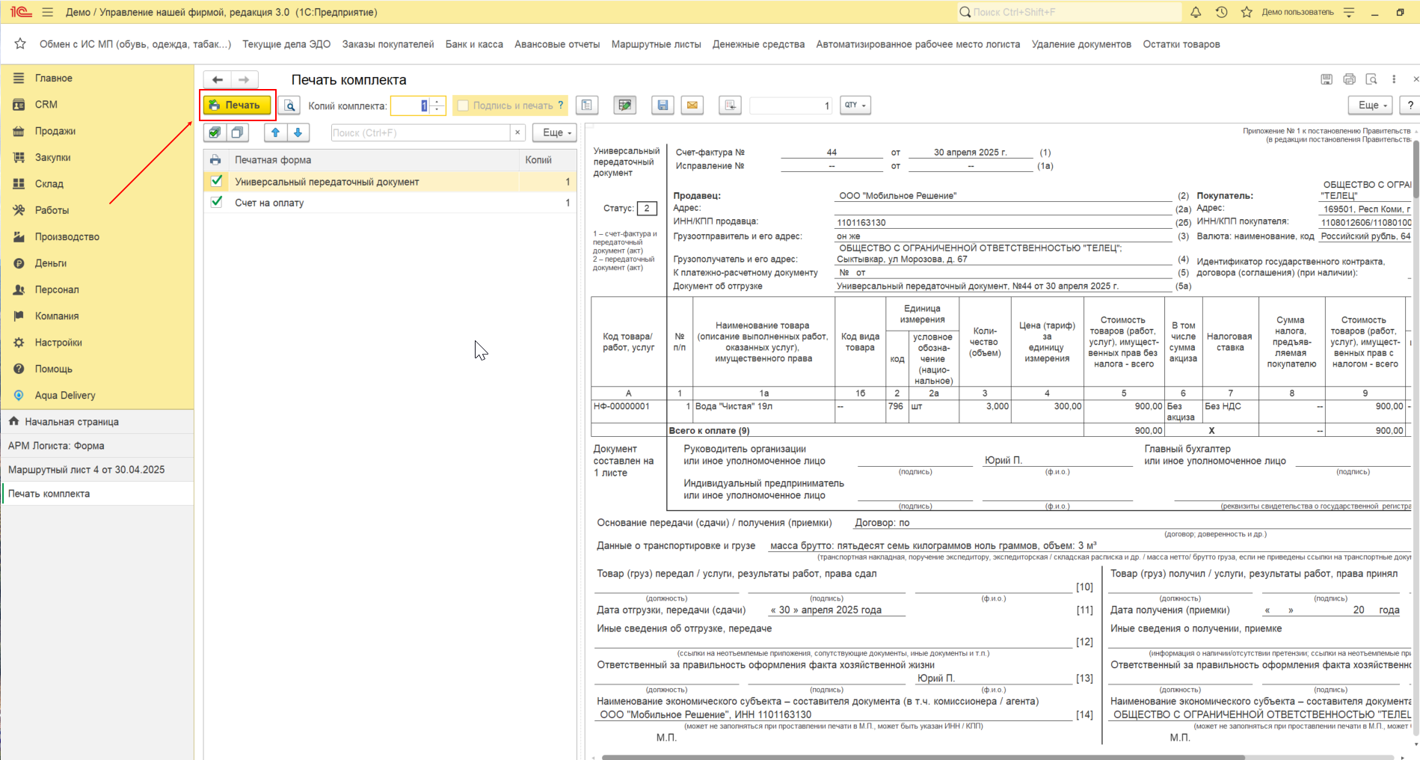Click the numeric field showing 1 before QTY
This screenshot has width=1420, height=760.
[791, 105]
